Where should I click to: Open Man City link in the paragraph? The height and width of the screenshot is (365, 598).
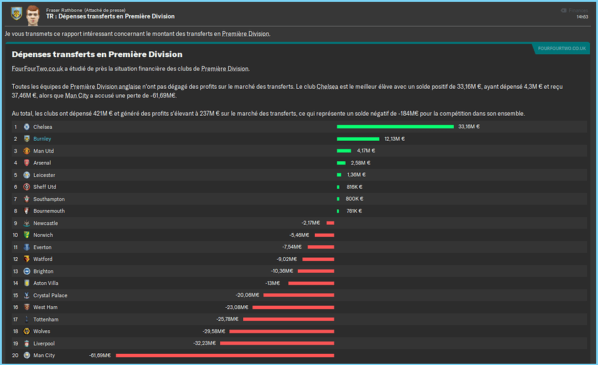coord(77,95)
